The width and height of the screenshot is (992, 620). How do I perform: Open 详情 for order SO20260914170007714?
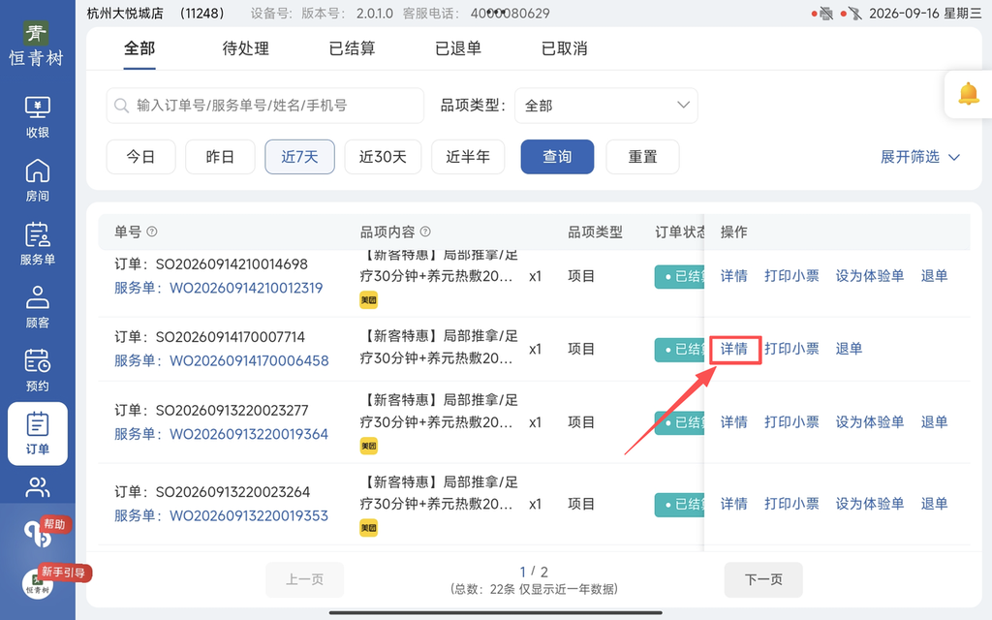click(x=734, y=349)
